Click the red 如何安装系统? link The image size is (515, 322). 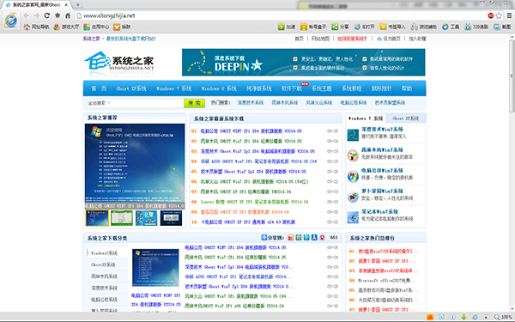pyautogui.click(x=352, y=39)
